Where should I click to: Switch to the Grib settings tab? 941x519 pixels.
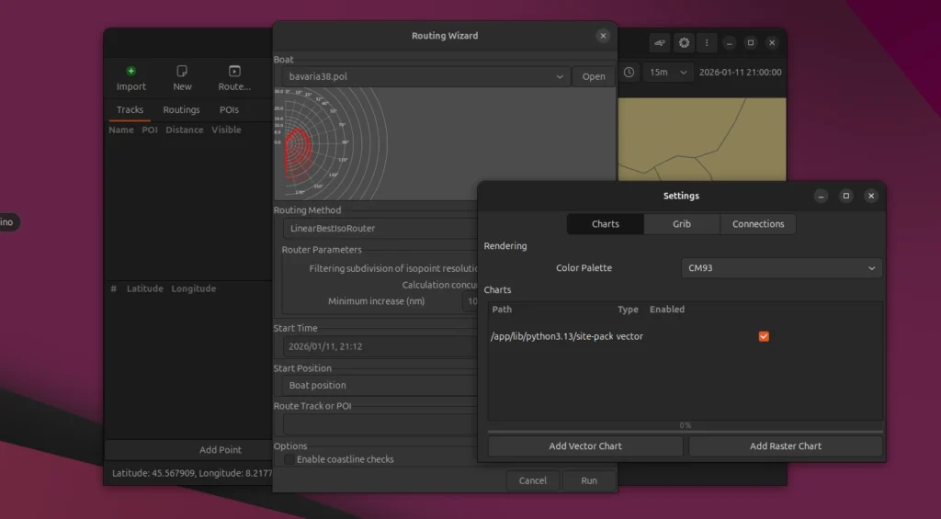pos(681,224)
